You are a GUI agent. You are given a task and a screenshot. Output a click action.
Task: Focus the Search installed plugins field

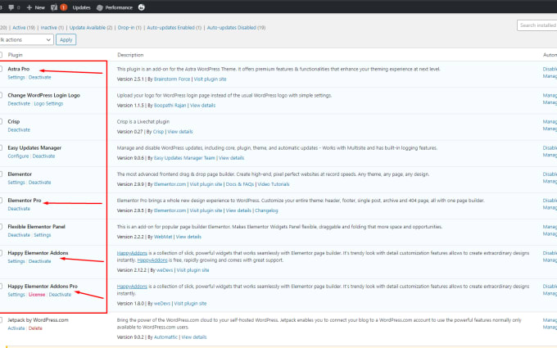(x=537, y=25)
